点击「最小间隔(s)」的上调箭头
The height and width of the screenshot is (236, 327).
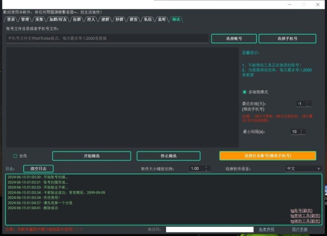click(x=301, y=130)
